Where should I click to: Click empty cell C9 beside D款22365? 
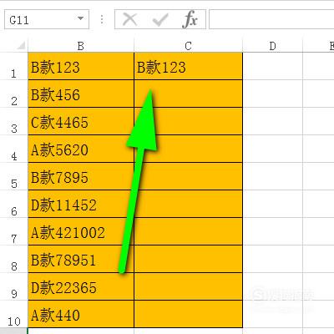tap(188, 286)
